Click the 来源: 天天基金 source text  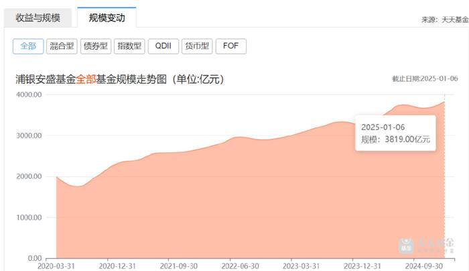pyautogui.click(x=444, y=19)
